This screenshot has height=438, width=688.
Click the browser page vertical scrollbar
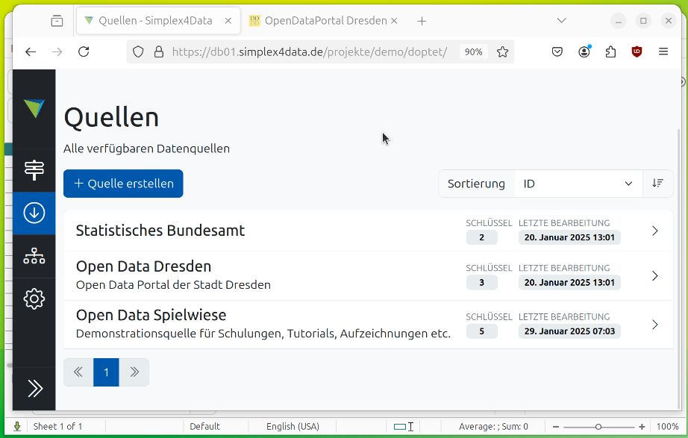click(678, 268)
